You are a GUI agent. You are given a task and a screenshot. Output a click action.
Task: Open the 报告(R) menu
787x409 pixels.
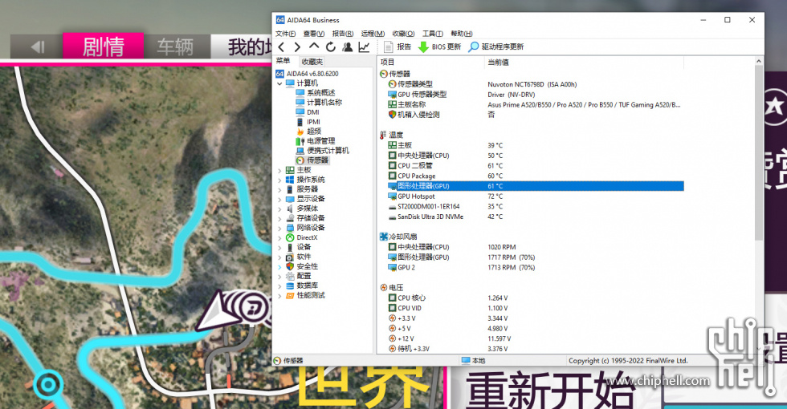343,34
